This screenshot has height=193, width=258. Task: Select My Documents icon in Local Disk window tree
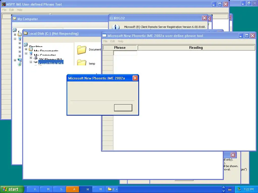click(31, 49)
